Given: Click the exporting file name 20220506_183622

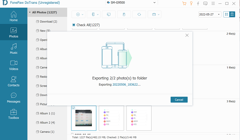Looking at the screenshot, I should tap(125, 85).
